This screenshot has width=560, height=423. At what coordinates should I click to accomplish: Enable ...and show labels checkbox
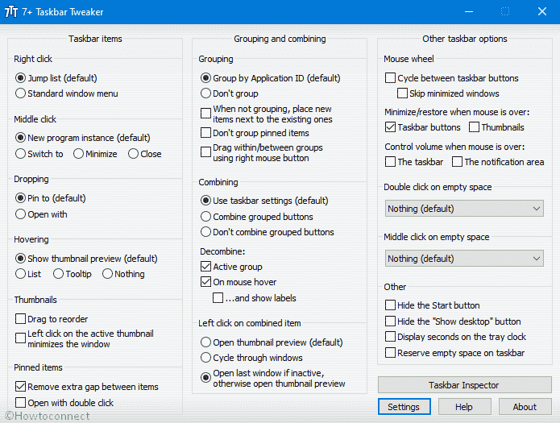(x=218, y=298)
